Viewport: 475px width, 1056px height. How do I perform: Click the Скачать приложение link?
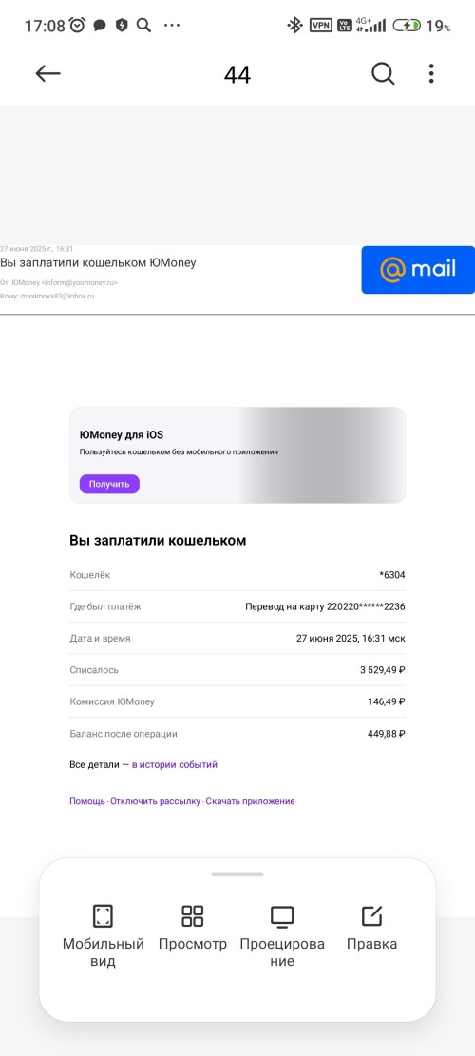(250, 801)
